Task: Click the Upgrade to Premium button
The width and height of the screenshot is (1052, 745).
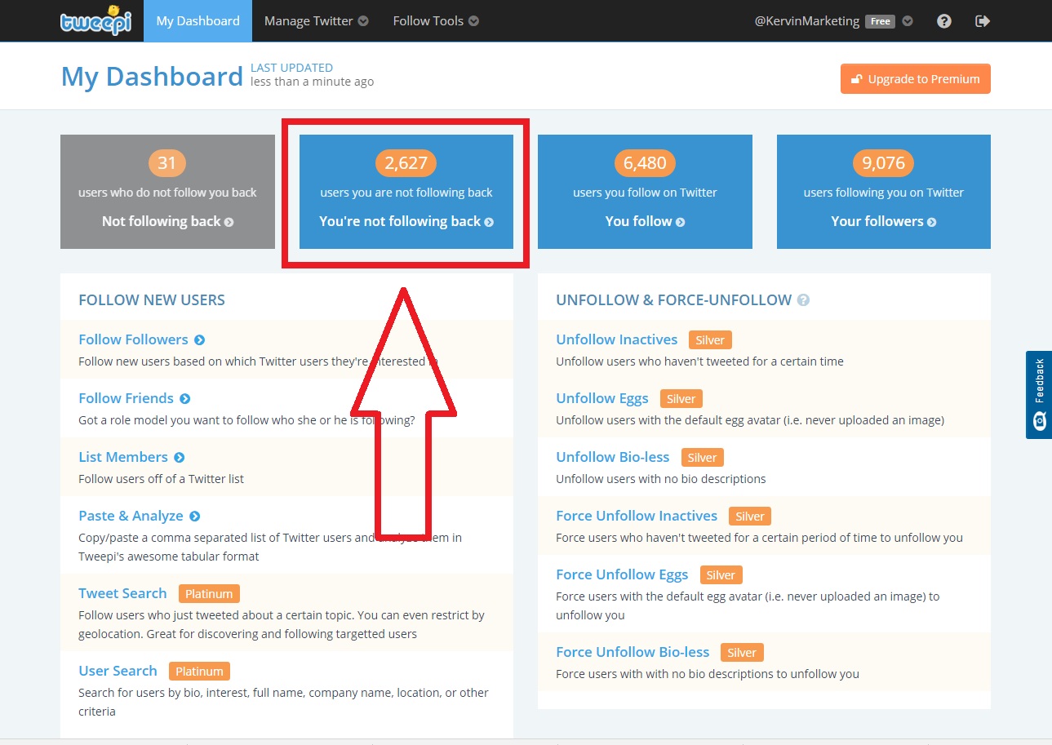Action: coord(916,79)
